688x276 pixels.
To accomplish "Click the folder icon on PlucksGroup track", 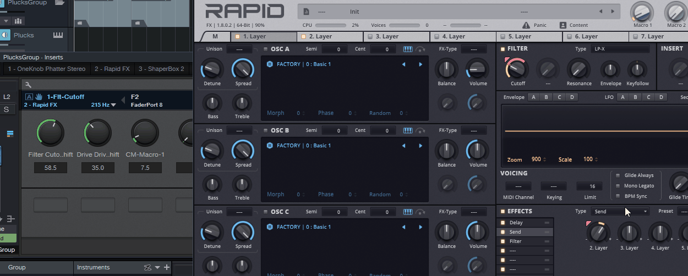I will click(x=59, y=3).
